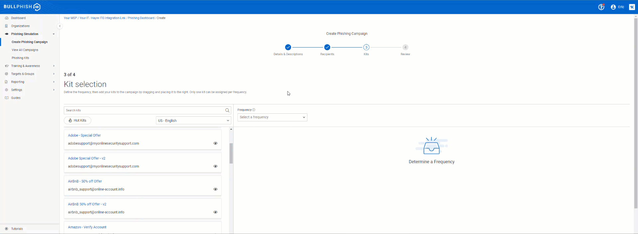
Task: Click the Targets & Groups icon
Action: [x=7, y=74]
